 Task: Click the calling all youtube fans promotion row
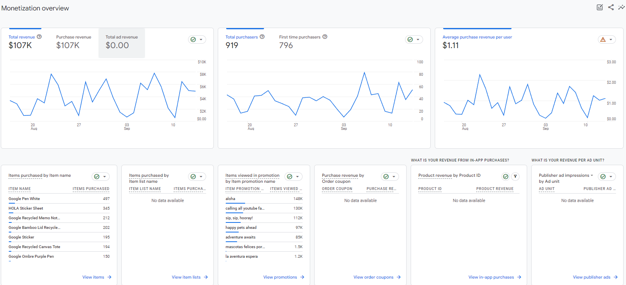264,208
